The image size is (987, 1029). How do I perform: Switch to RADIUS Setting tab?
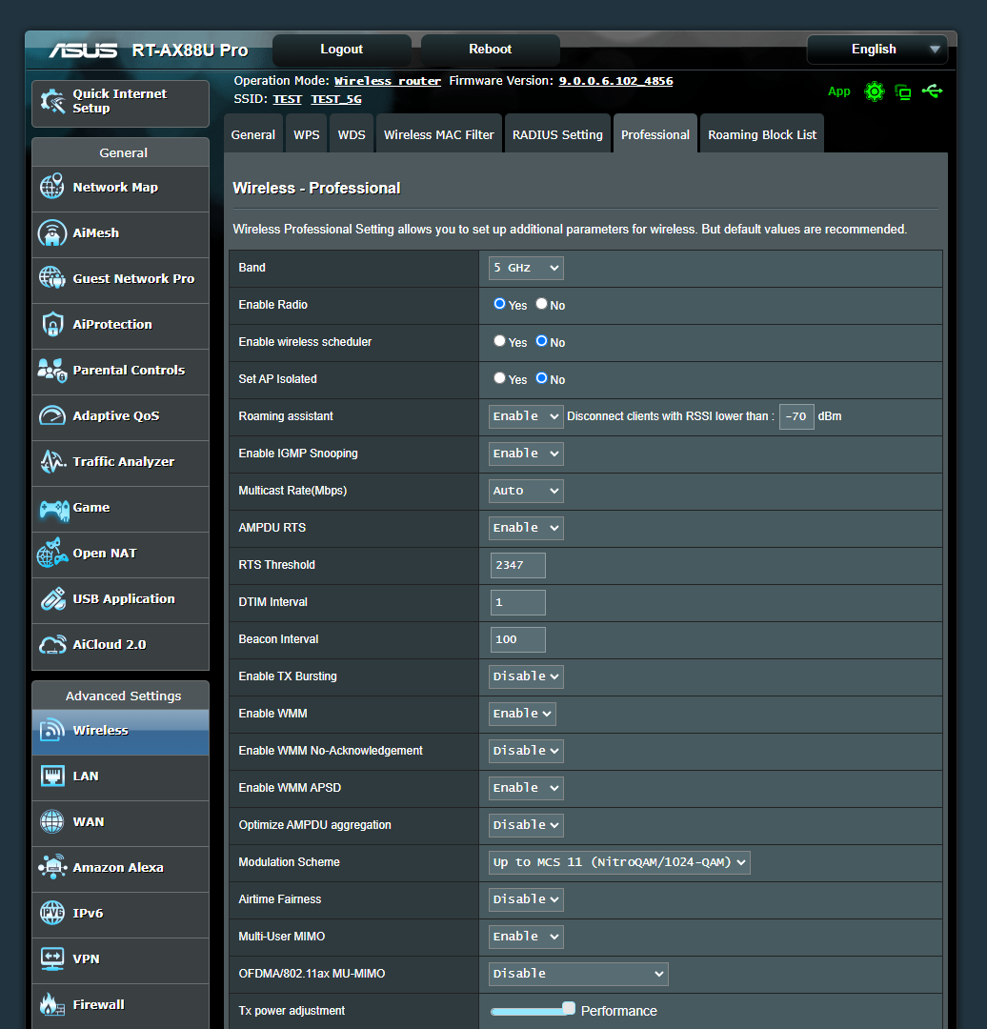[558, 134]
